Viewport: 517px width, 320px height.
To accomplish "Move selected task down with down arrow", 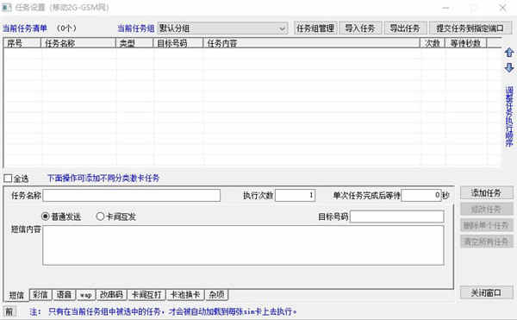I will (509, 68).
